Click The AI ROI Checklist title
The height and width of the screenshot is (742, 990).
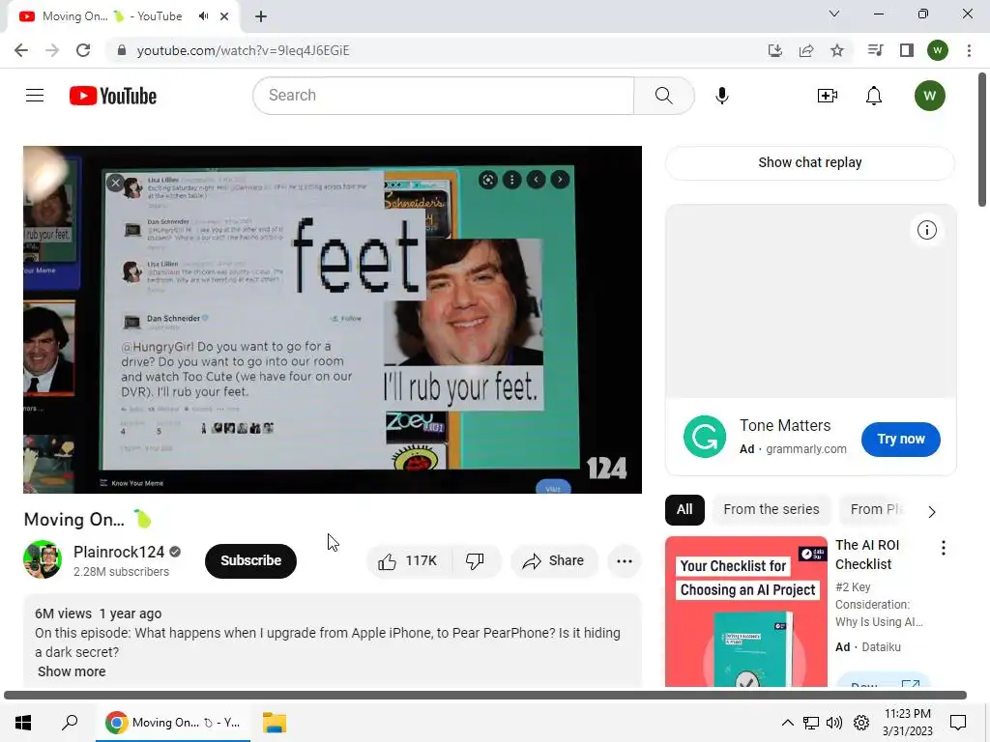tap(867, 555)
